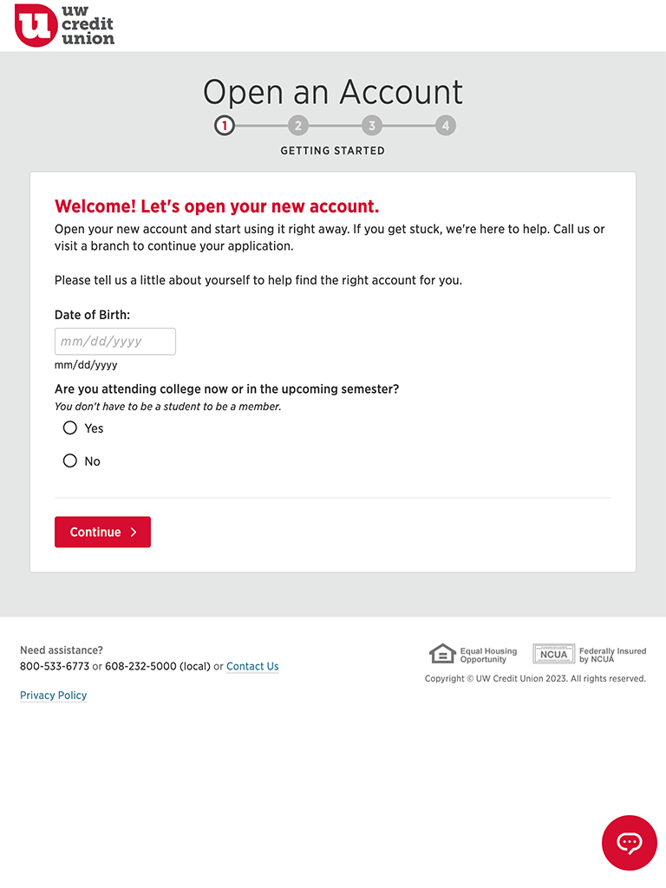666x888 pixels.
Task: Click the red Continue button
Action: pos(102,532)
